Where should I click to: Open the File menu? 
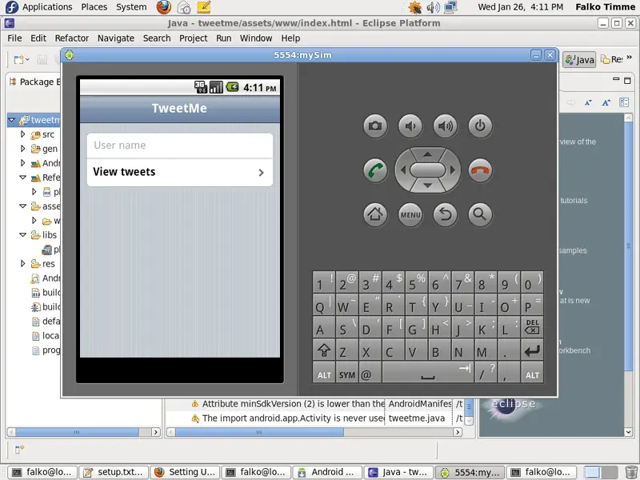14,38
